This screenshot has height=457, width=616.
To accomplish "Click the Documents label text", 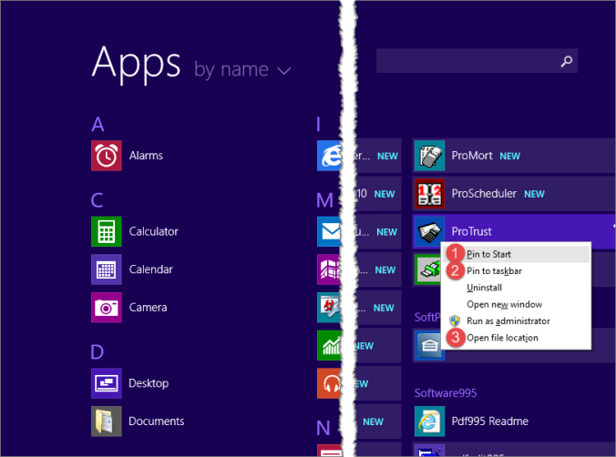I will (157, 421).
